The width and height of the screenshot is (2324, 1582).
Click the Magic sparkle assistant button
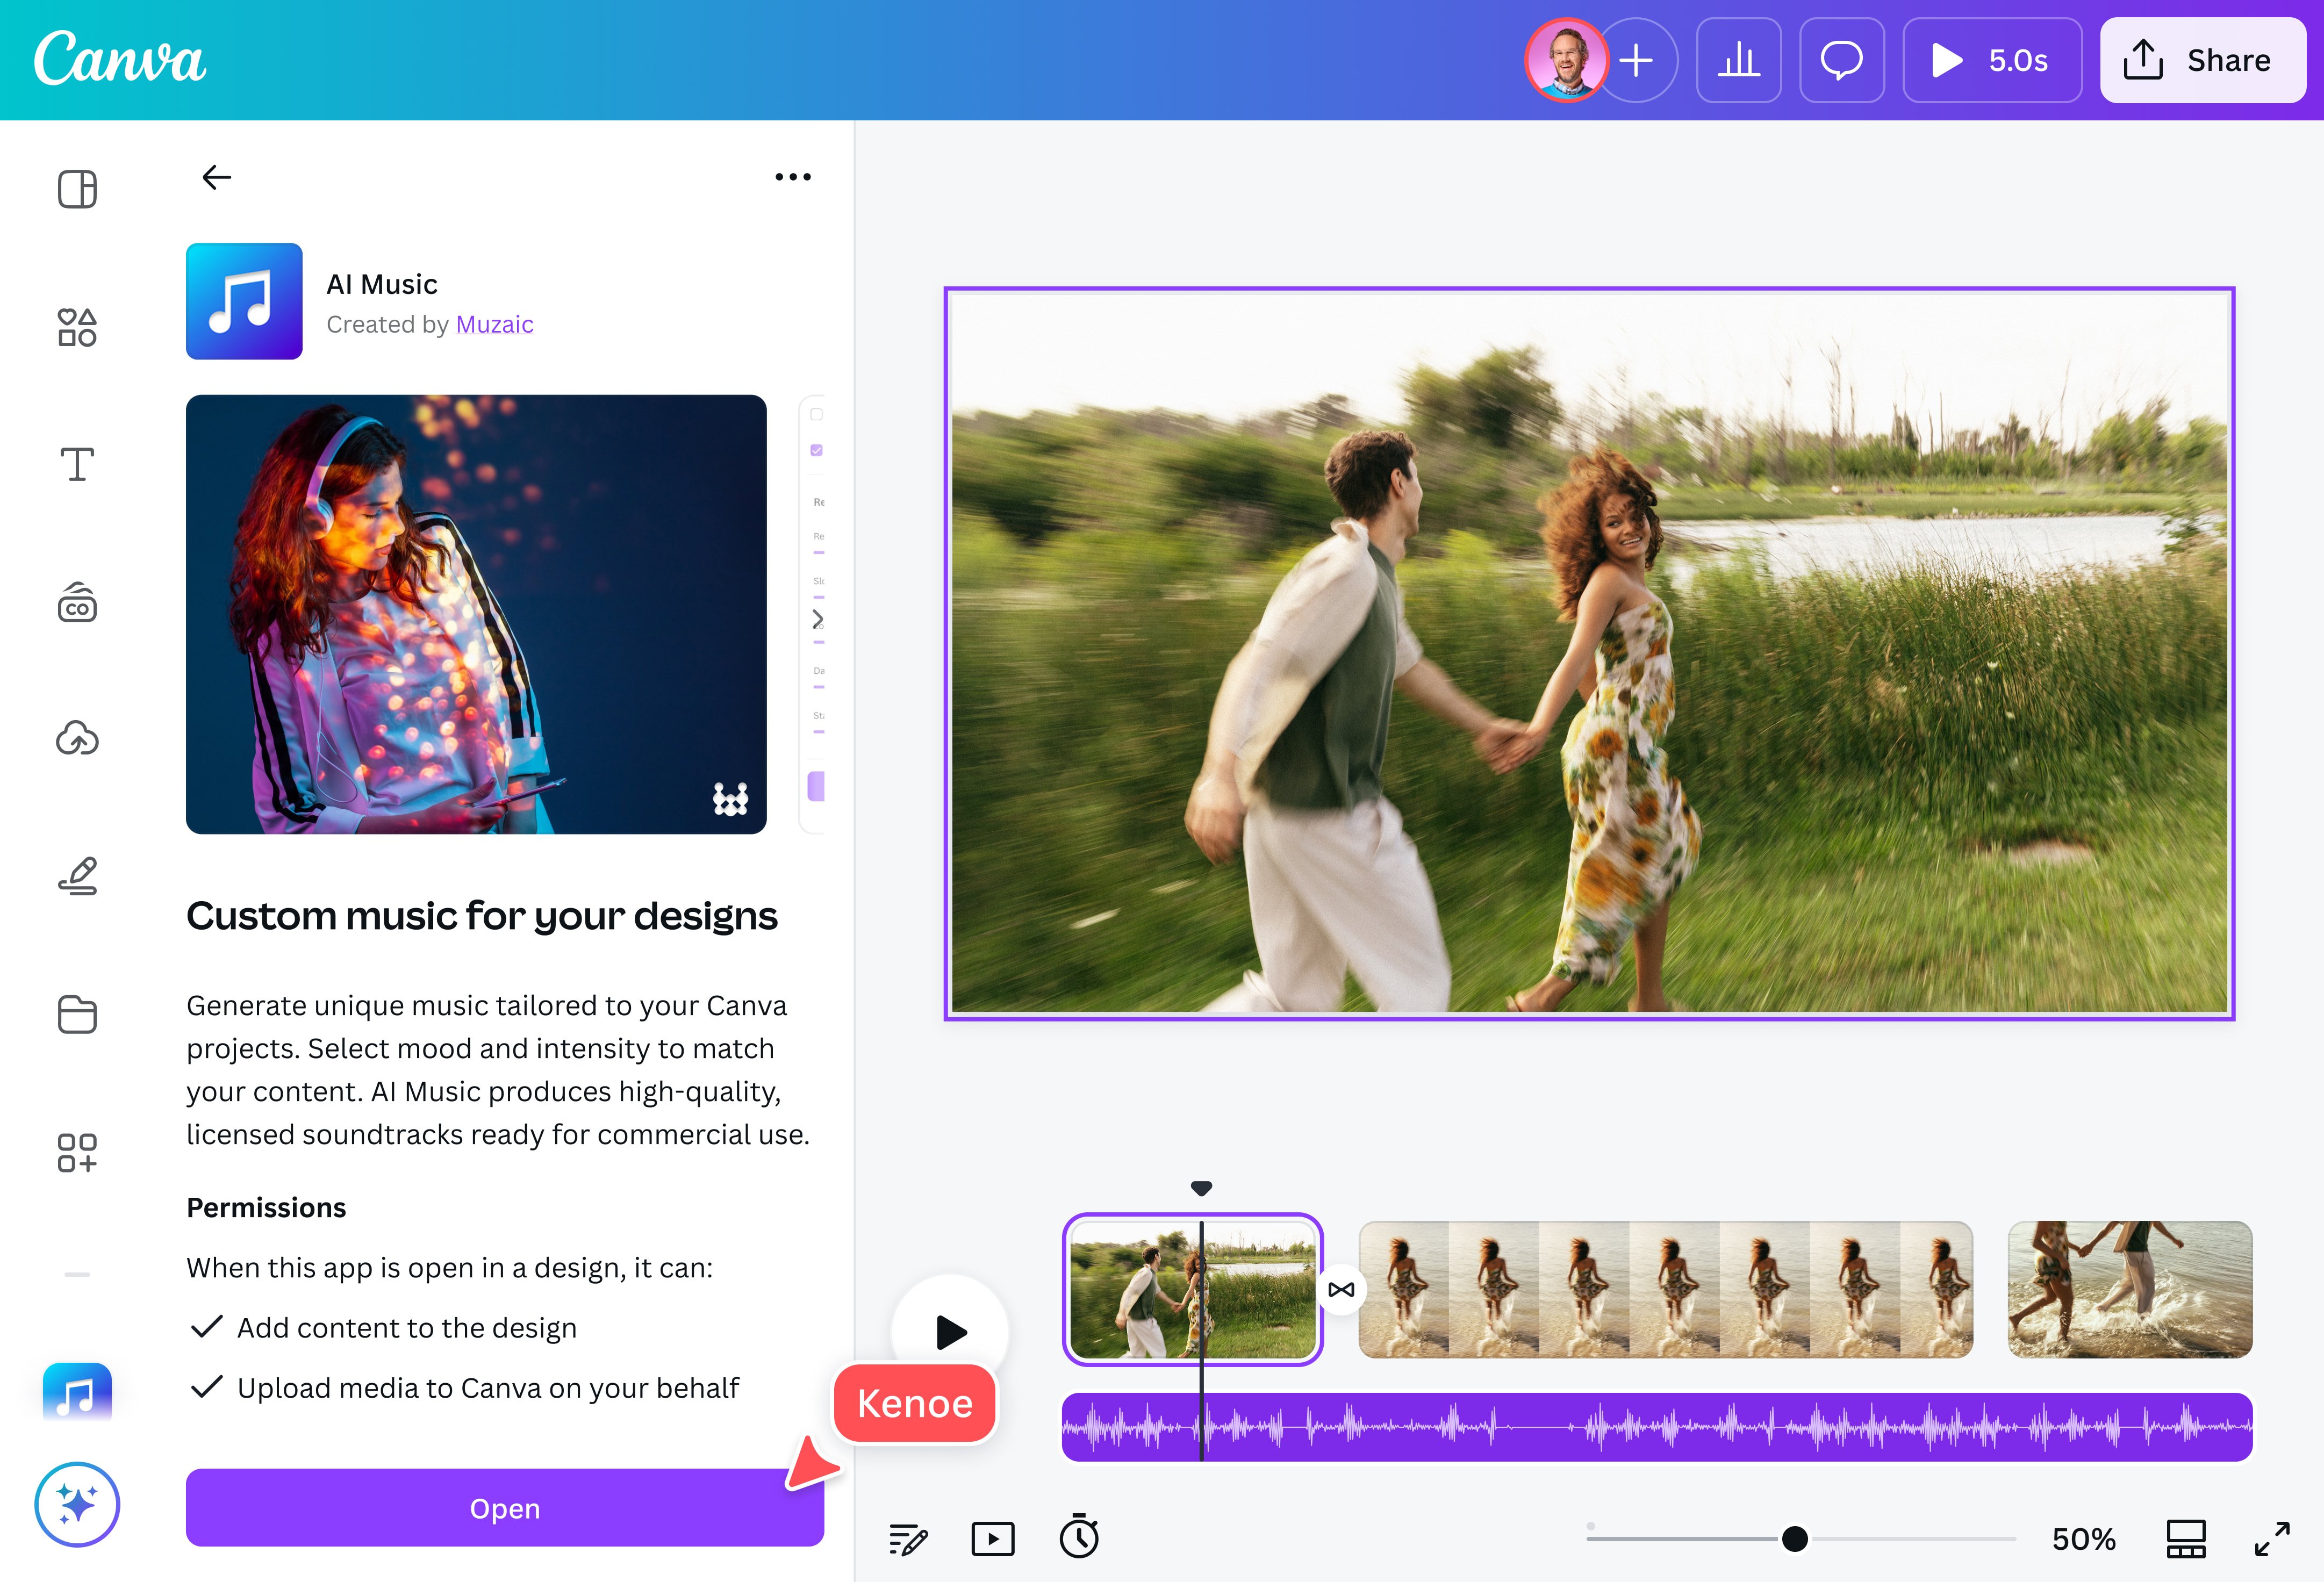click(77, 1504)
